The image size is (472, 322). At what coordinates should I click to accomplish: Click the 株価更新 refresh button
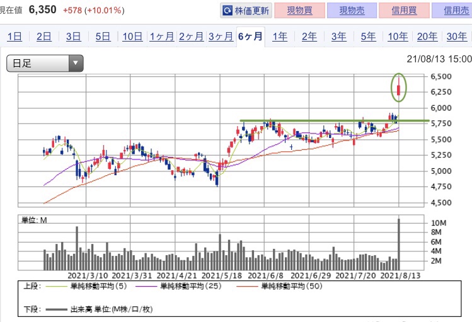coord(246,11)
